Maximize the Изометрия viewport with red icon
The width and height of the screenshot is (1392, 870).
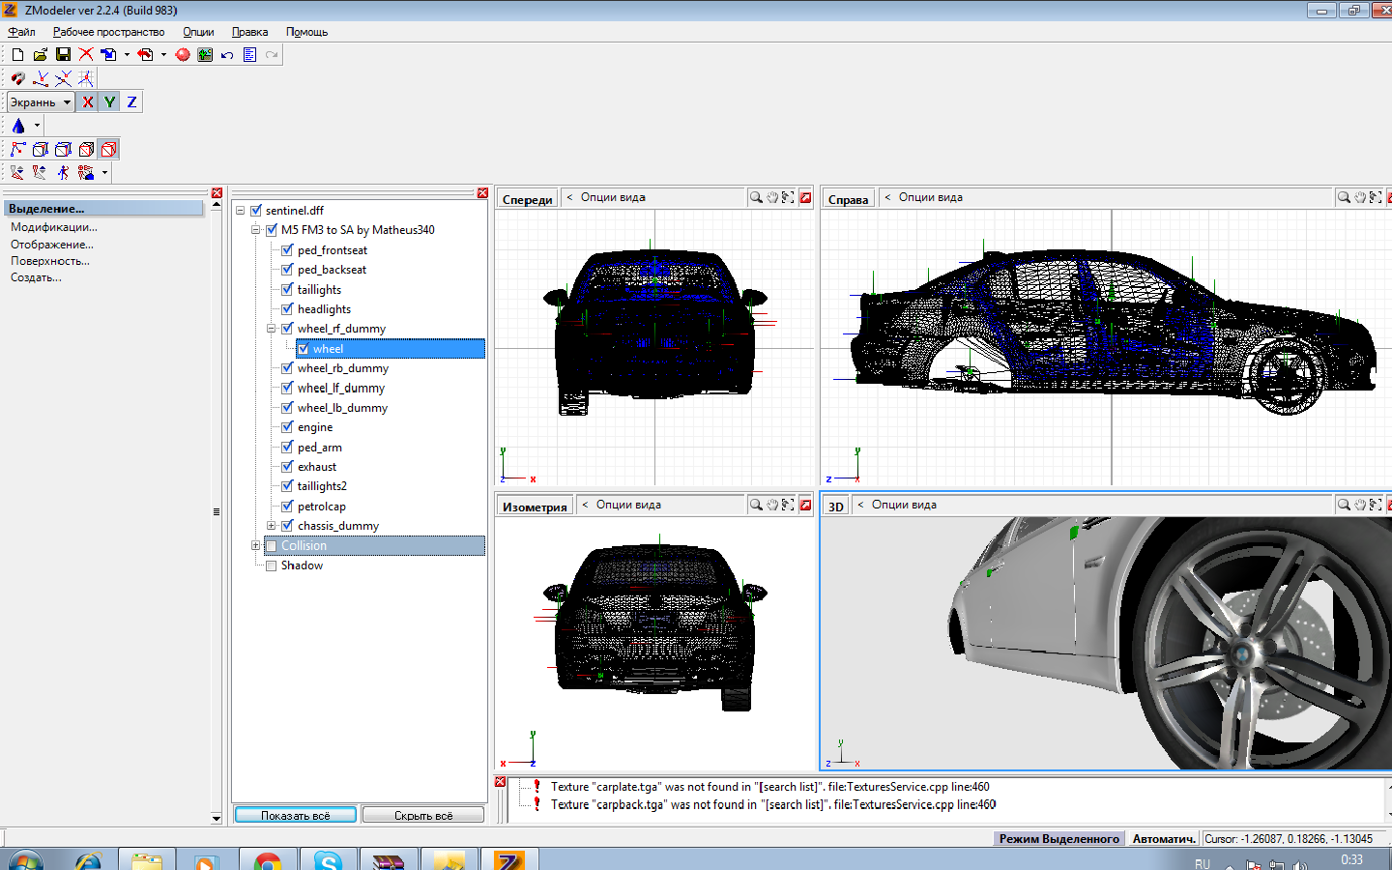pos(805,505)
